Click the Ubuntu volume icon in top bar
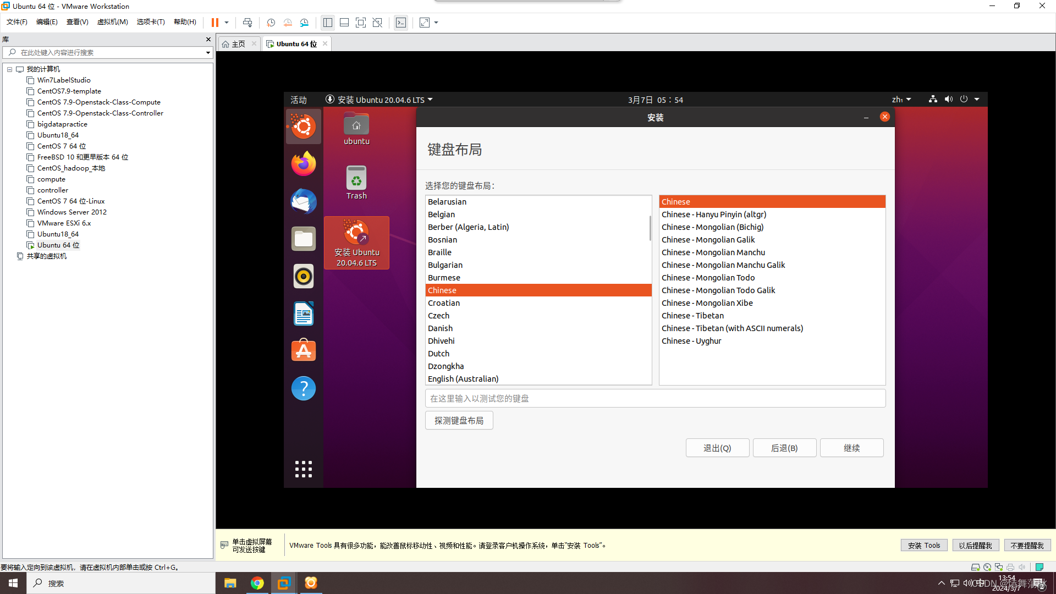 949,99
